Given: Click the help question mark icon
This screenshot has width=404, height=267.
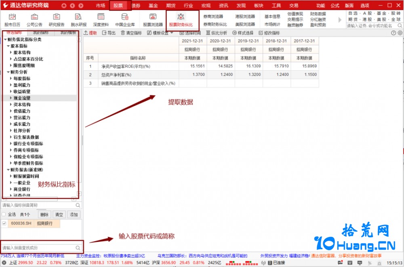Looking at the screenshot, I should (x=393, y=33).
